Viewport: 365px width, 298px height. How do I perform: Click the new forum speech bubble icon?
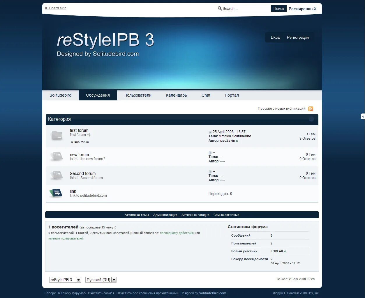57,156
